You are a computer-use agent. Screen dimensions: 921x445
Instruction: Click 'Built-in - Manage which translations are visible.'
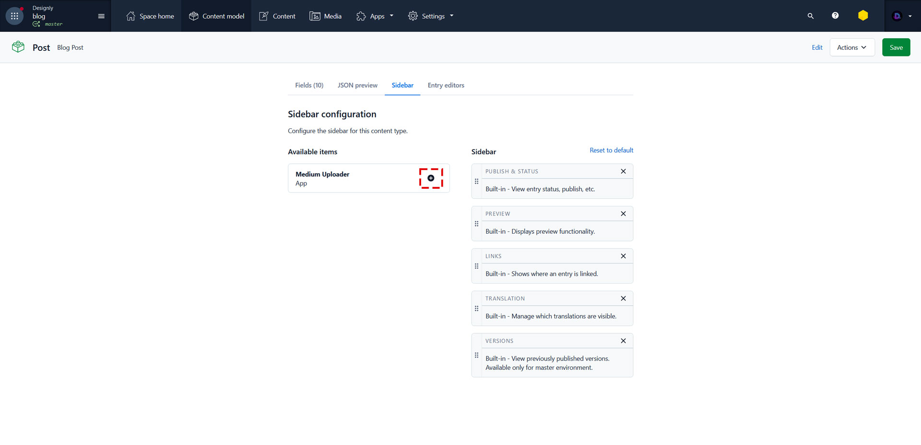551,316
